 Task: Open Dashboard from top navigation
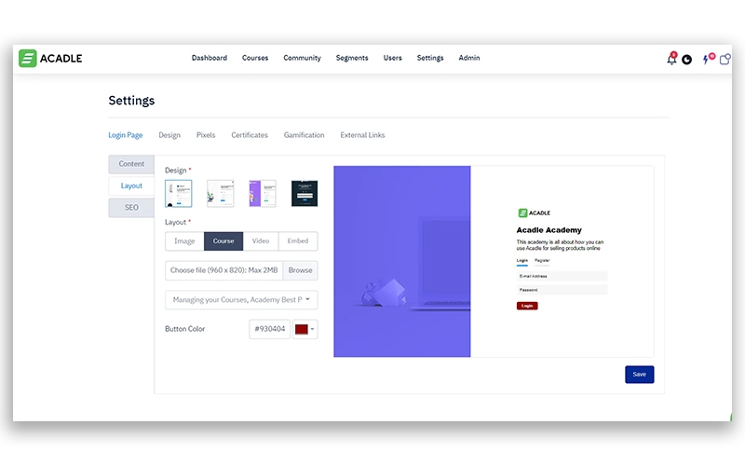[x=209, y=58]
